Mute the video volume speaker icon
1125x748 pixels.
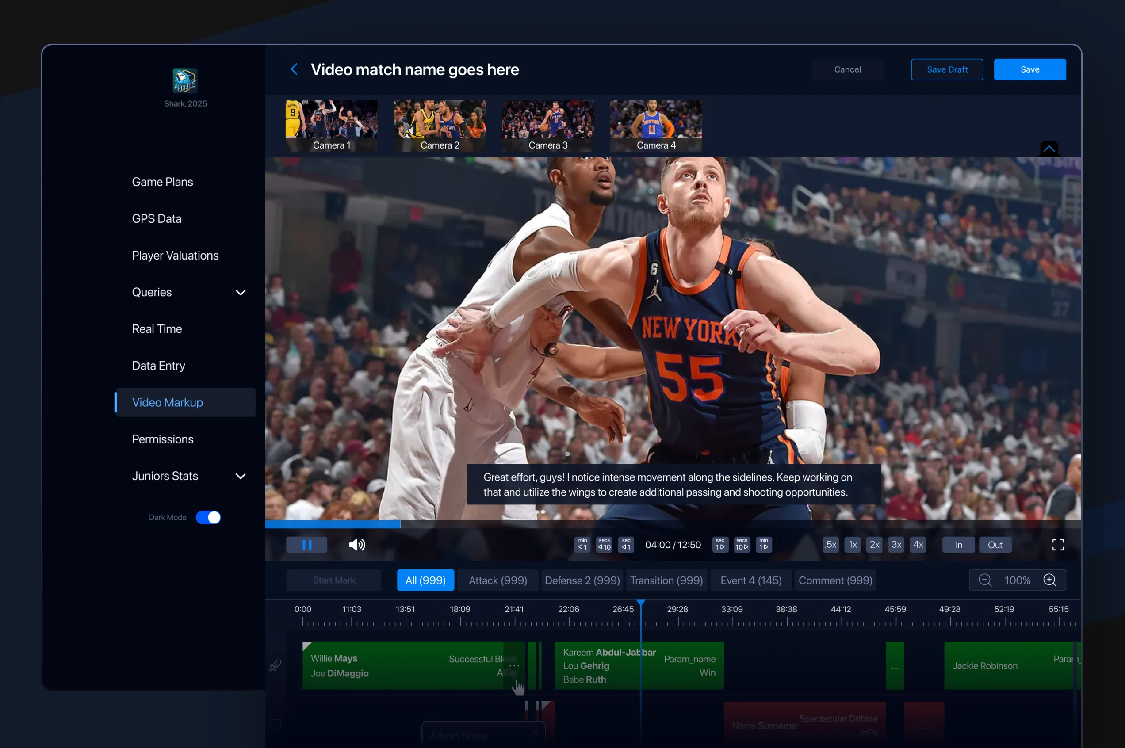(356, 544)
